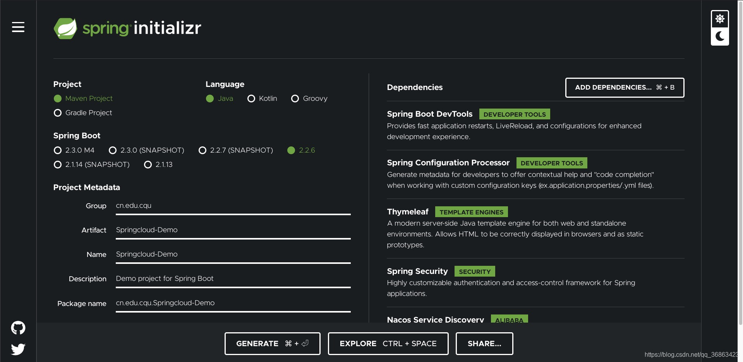The image size is (743, 362).
Task: Click DEVELOPER TOOLS tag by Configuration Processor
Action: [x=552, y=163]
